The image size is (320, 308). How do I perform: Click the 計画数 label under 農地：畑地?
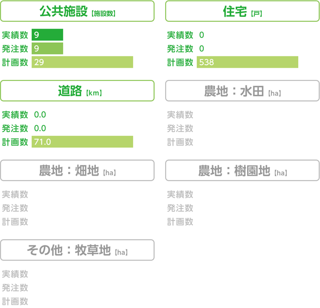15,222
